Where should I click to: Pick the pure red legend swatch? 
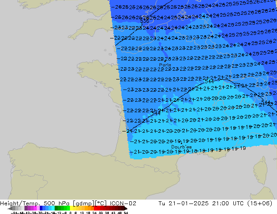point(95,208)
